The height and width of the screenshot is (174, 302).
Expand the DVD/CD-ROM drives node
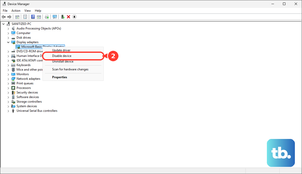point(8,51)
